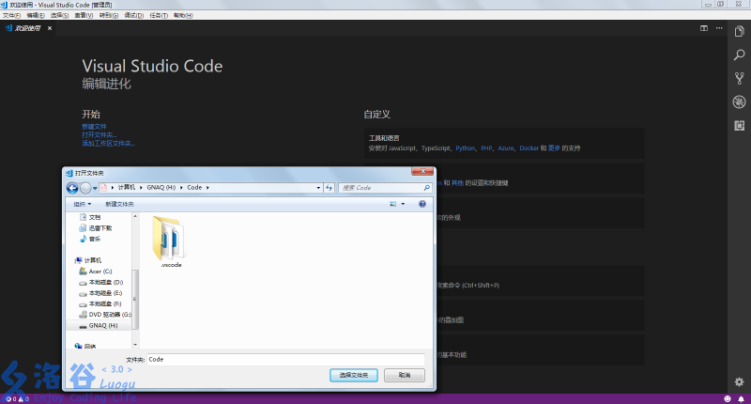
Task: Open the 编辑(E) menu
Action: point(36,15)
